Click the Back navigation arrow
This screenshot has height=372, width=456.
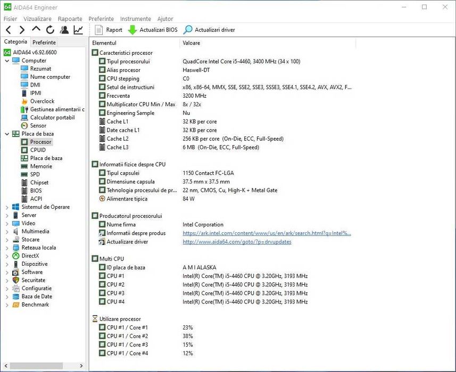coord(9,30)
